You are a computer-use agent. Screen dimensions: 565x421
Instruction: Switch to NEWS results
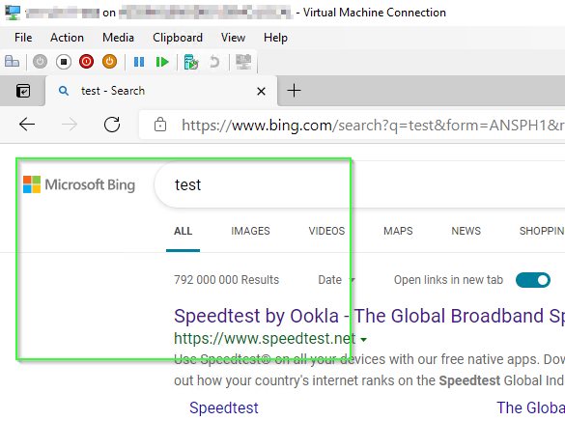[x=466, y=231]
